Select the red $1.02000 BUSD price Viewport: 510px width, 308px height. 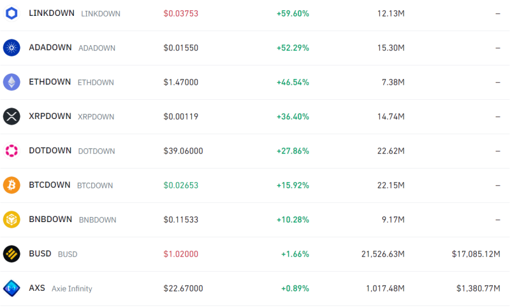(x=181, y=254)
